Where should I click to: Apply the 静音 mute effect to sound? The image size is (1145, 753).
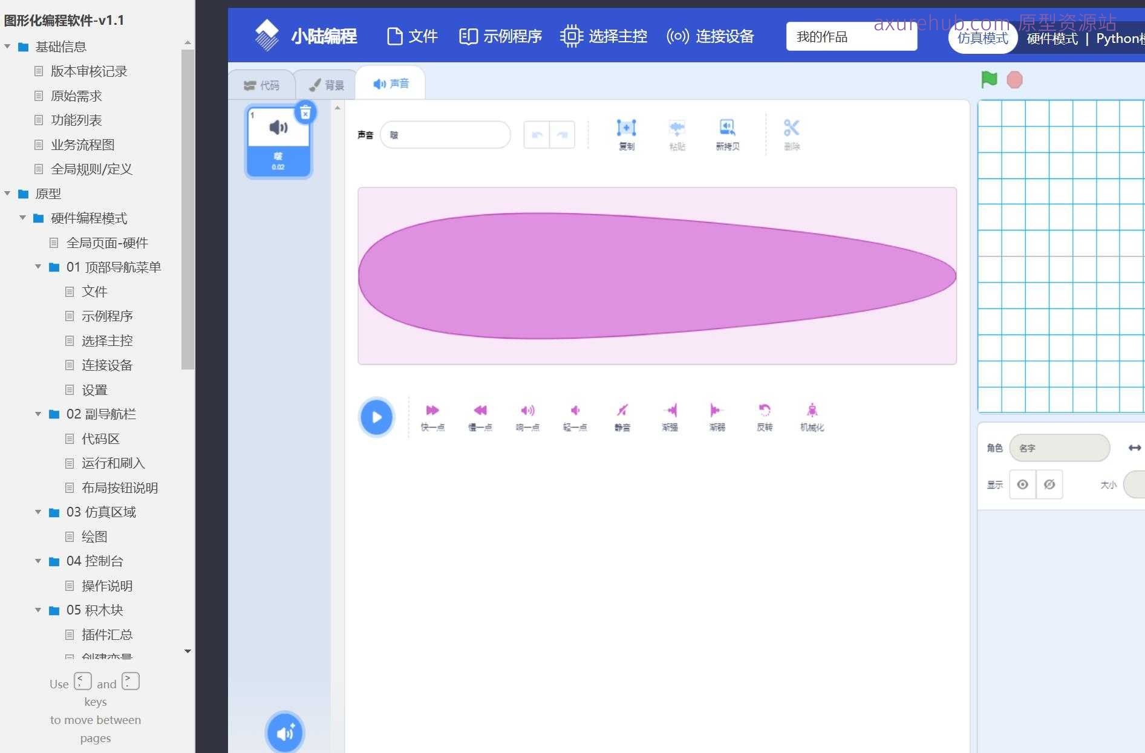click(622, 417)
